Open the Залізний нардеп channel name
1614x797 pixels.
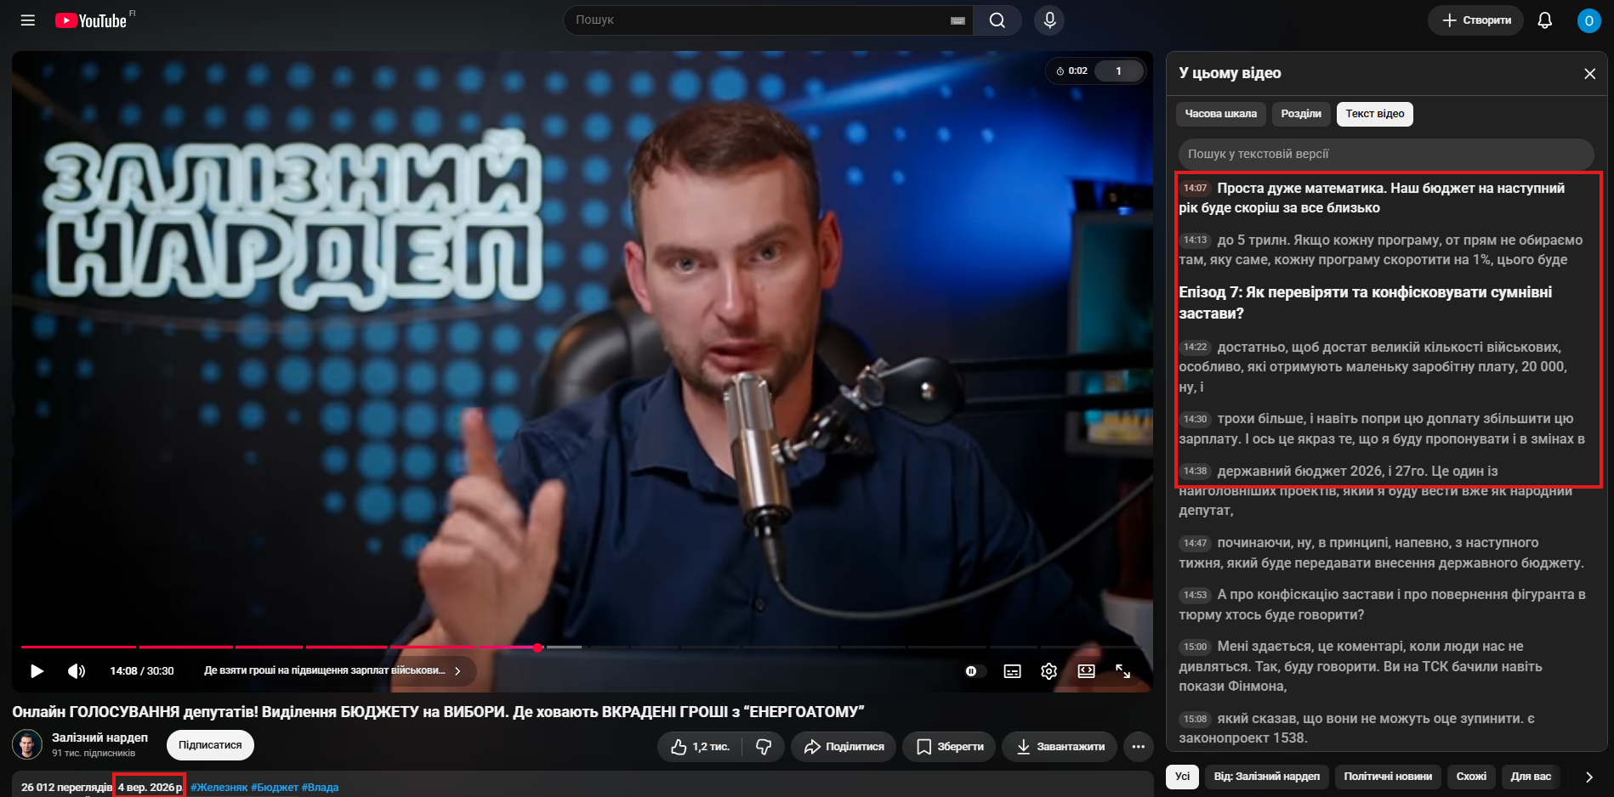pos(99,738)
